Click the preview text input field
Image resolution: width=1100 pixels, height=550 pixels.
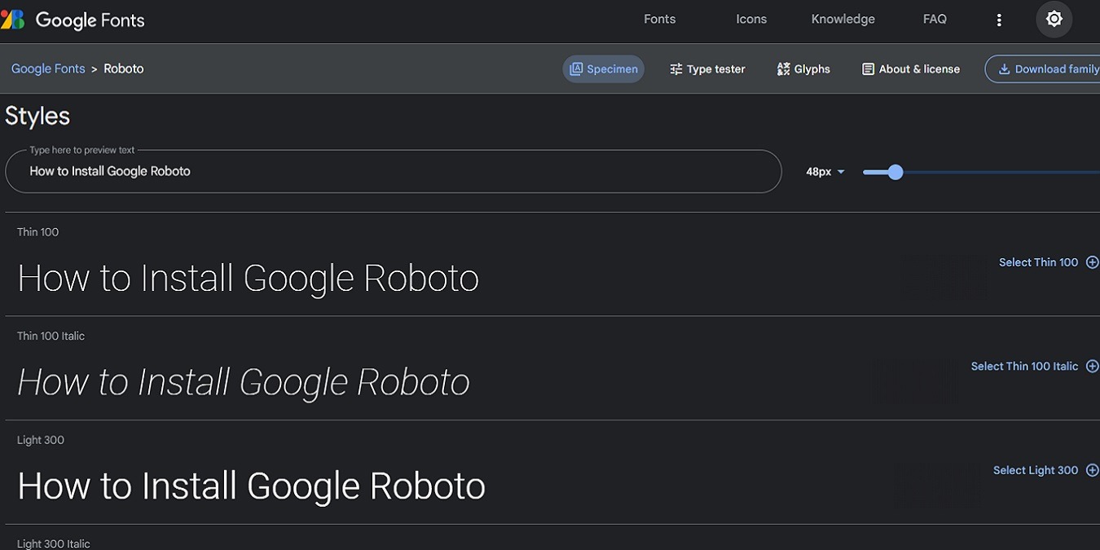[x=391, y=171]
